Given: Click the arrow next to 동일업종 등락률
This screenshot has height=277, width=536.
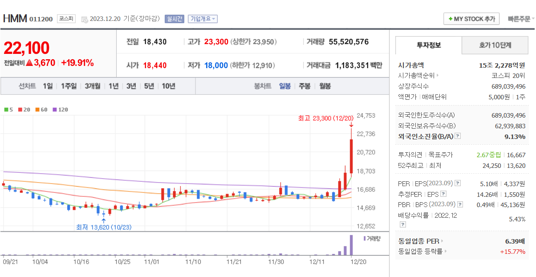Looking at the screenshot, I should [x=445, y=252].
